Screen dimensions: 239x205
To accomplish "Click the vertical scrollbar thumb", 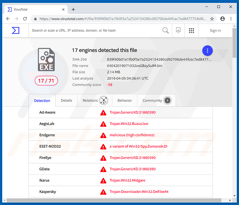I will point(234,43).
